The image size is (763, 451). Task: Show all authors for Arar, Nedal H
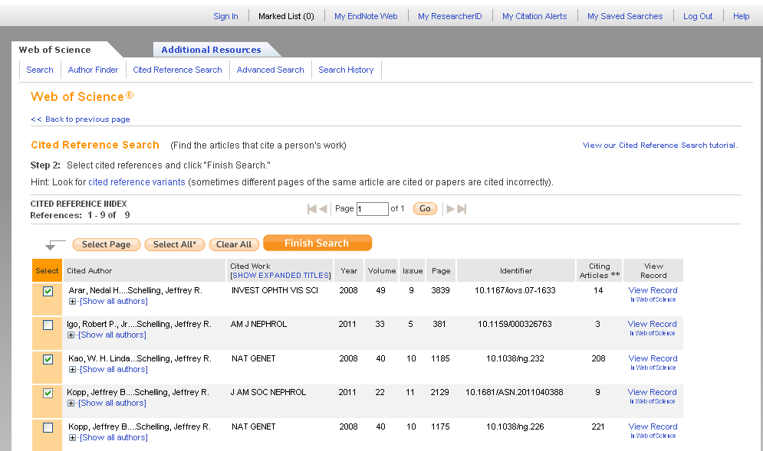(x=113, y=302)
